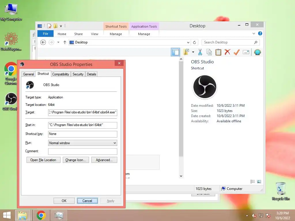295x221 pixels.
Task: Click the Google Chrome desktop shortcut
Action: tap(11, 73)
